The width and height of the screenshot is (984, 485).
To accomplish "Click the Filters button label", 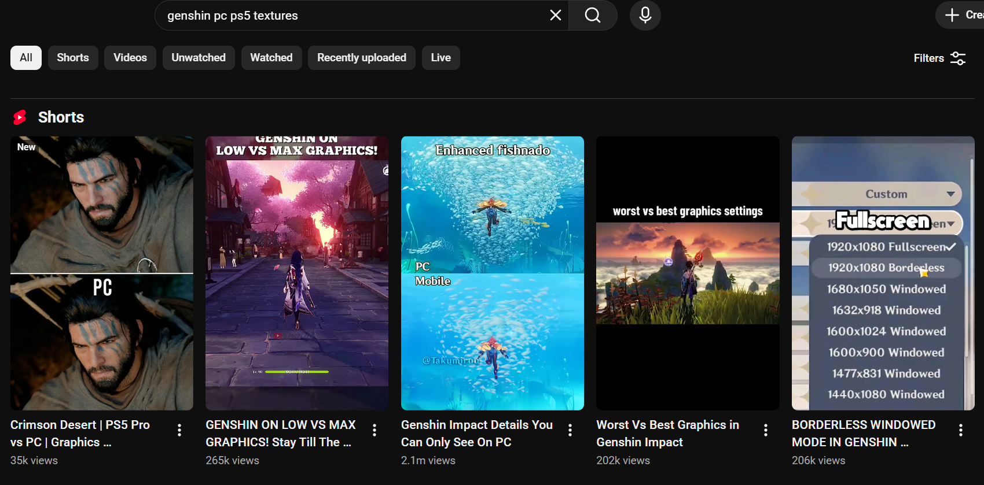I will coord(929,58).
